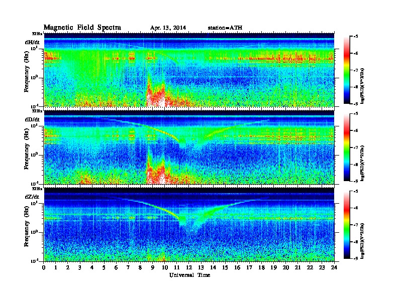Click the -6 value on dZ/dt color scale
Screen dimensions: 398x307
356,208
